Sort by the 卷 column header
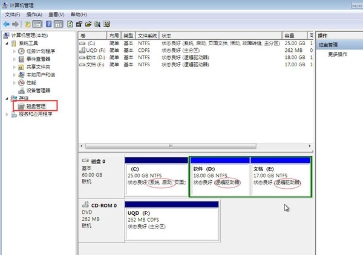The height and width of the screenshot is (255, 363). [93, 36]
